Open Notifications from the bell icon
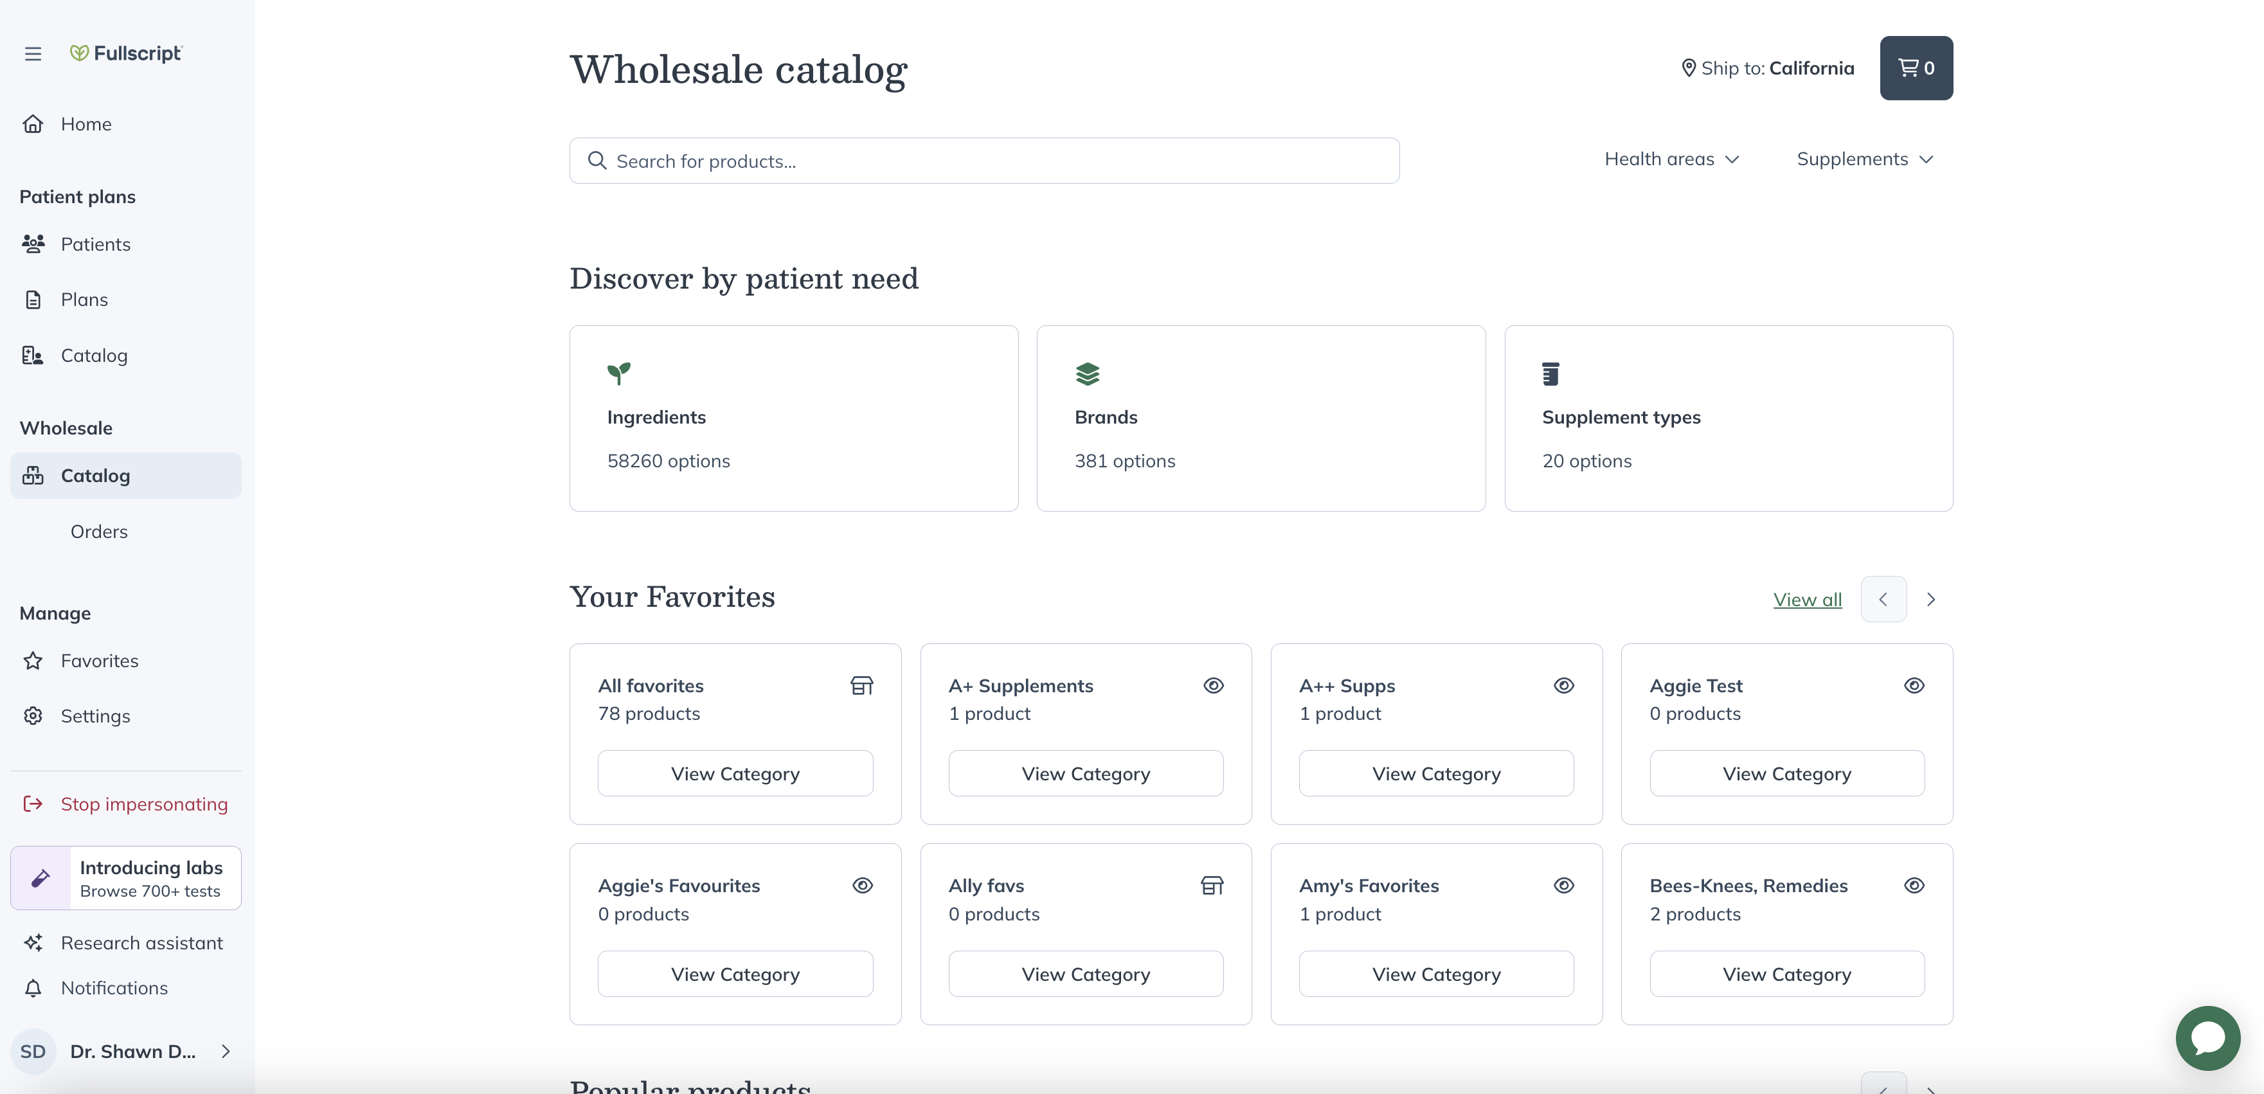The height and width of the screenshot is (1094, 2264). (x=33, y=988)
